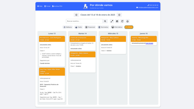Open notifications bell icon
The width and height of the screenshot is (194, 109).
tap(127, 21)
